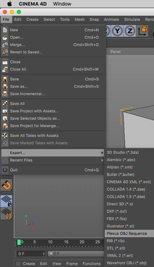
Task: Click the Save Project with Assets icon
Action: pos(5,111)
